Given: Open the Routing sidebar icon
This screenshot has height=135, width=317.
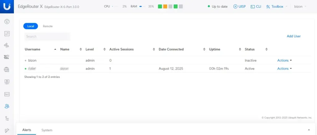Looking at the screenshot, I should [7, 46].
